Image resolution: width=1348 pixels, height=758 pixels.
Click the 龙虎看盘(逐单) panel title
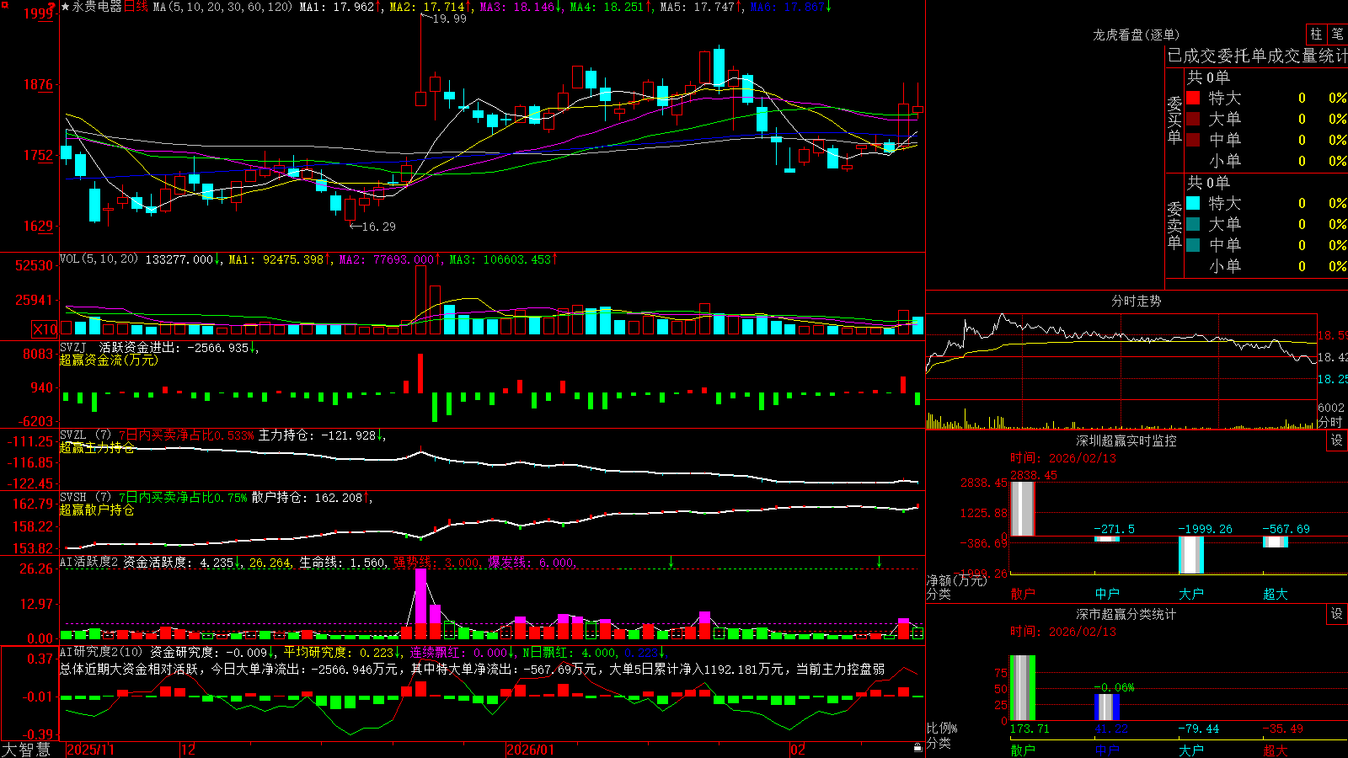tap(1136, 35)
